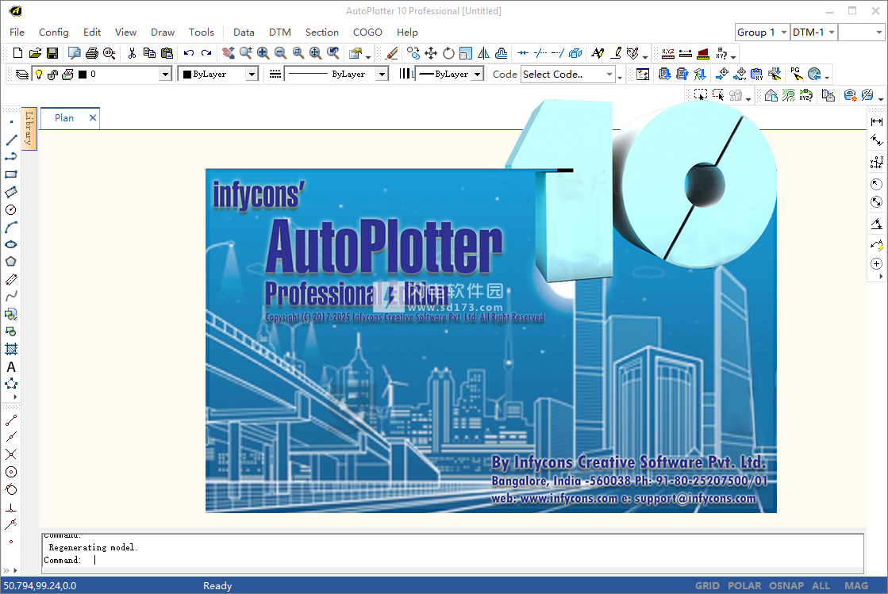Toggle the layer lock padlock icon
The image size is (888, 594).
52,74
